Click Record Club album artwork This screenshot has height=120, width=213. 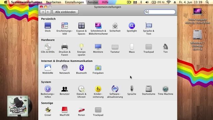[18, 106]
